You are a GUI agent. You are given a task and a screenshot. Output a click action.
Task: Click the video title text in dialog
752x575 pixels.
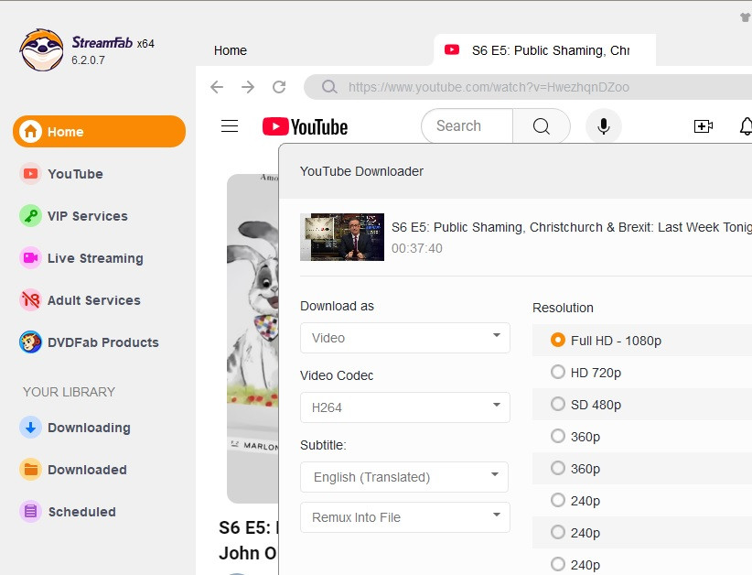coord(572,227)
